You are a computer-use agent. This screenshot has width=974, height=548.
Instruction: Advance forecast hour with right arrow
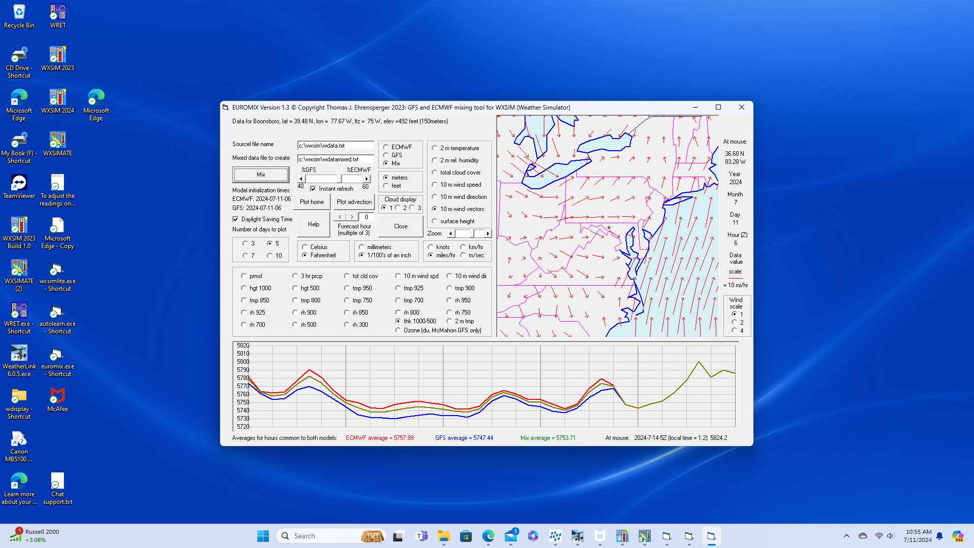[352, 217]
